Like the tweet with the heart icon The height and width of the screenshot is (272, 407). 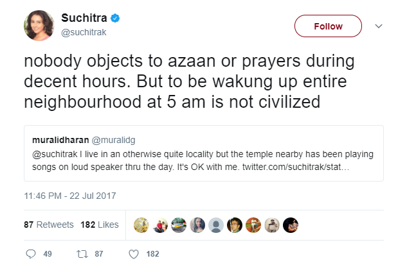tap(134, 254)
